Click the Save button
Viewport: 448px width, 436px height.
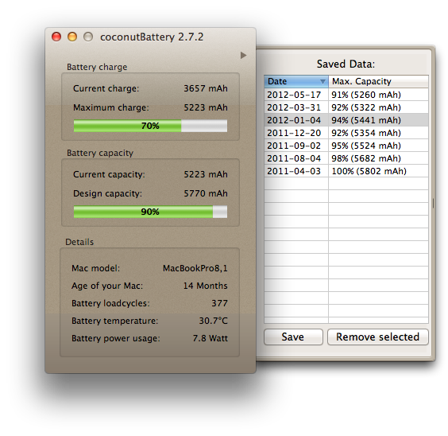(293, 337)
